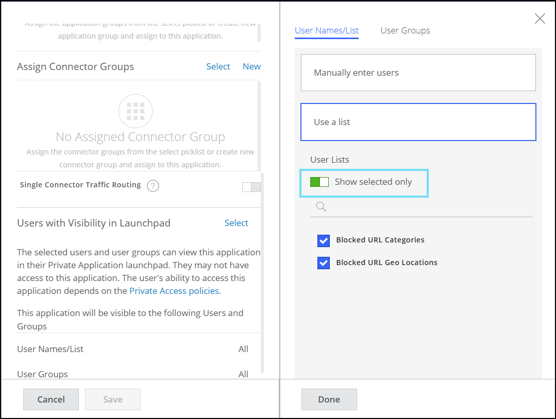Click the Cancel button
556x419 pixels.
click(x=51, y=399)
